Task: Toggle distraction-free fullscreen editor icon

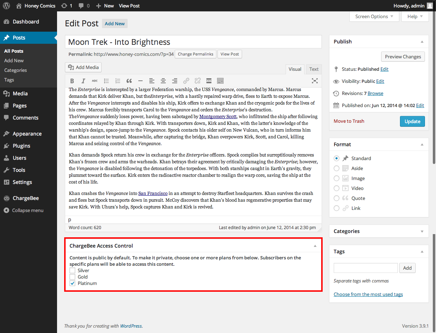Action: pos(315,81)
